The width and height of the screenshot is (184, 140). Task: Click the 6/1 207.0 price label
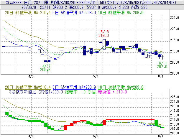pos(162,65)
